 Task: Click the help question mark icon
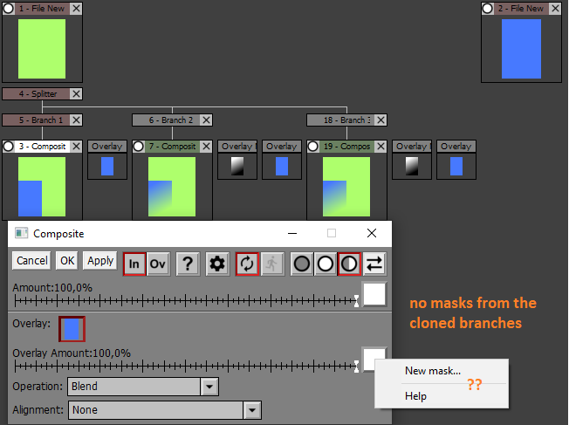coord(187,263)
